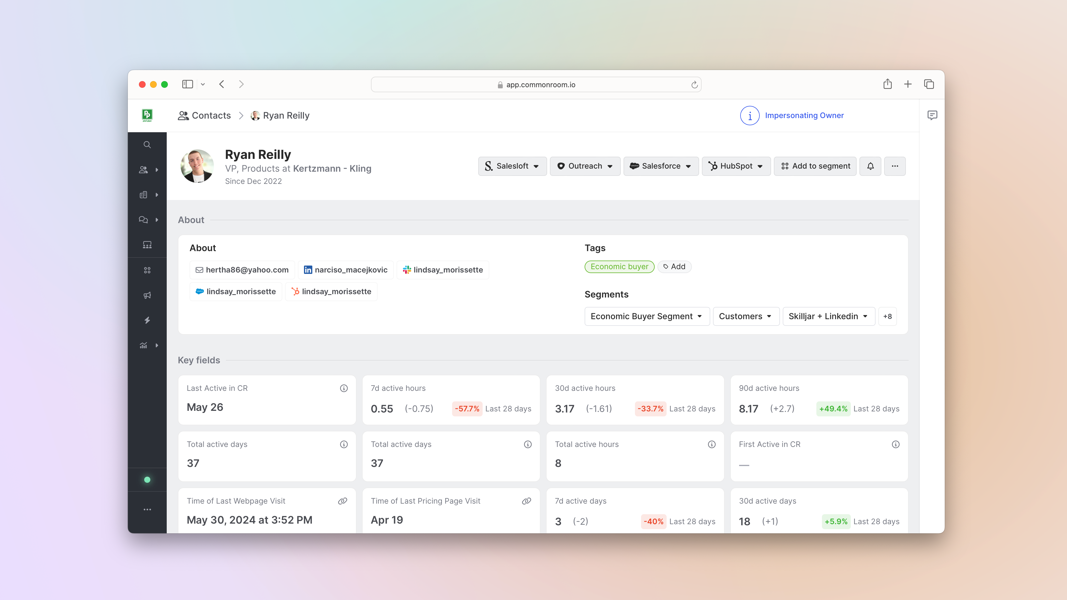Click the Add tag button
This screenshot has width=1067, height=600.
(x=674, y=267)
